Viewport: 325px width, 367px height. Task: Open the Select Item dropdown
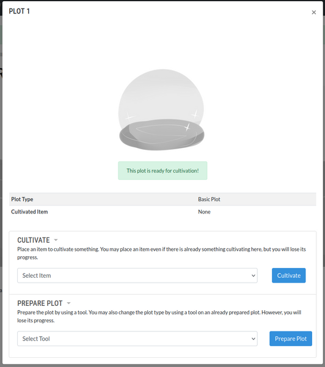tap(137, 275)
